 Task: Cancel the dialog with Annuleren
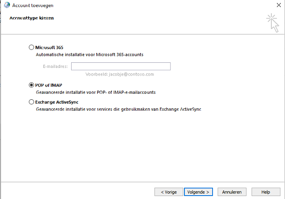[x=232, y=192]
